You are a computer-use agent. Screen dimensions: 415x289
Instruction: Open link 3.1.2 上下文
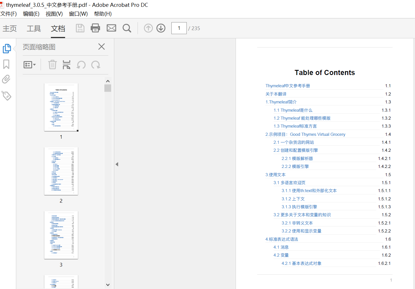pos(293,199)
